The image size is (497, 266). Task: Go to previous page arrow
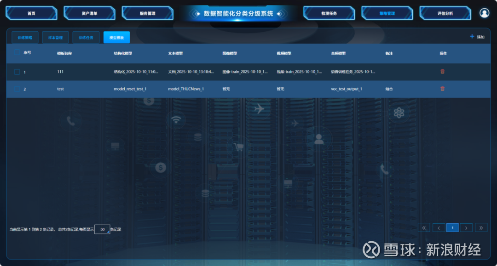[x=439, y=227]
